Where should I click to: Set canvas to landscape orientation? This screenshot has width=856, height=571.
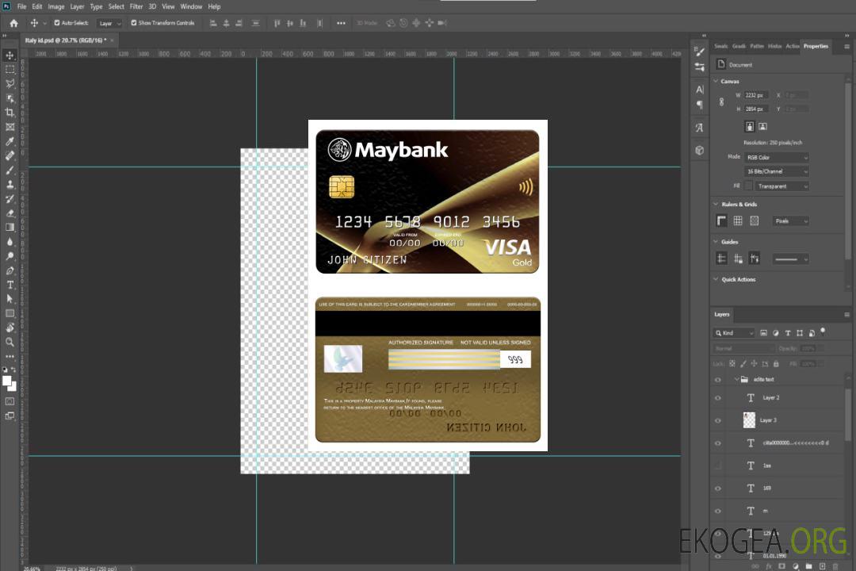pos(762,127)
